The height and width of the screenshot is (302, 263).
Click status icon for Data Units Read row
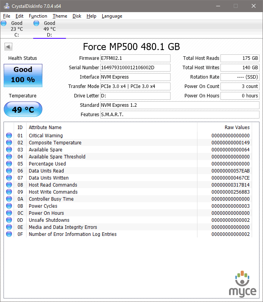(9, 171)
